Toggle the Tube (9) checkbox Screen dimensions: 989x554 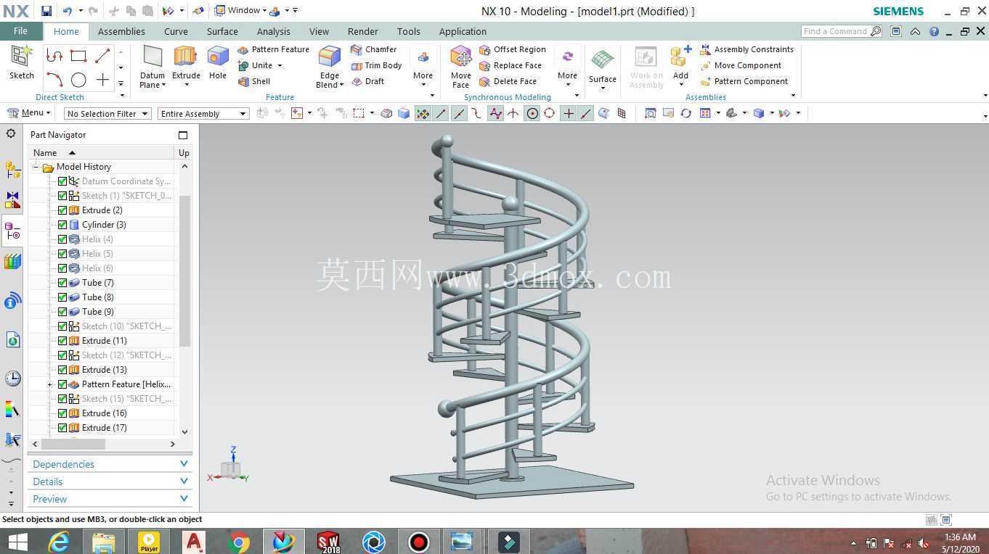coord(62,312)
